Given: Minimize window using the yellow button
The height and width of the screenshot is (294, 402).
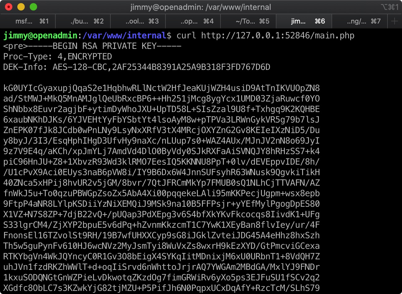Looking at the screenshot, I should coord(21,7).
